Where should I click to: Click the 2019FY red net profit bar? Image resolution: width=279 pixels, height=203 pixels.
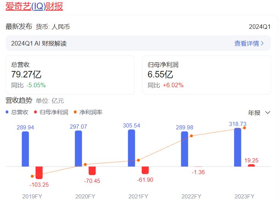click(x=39, y=173)
